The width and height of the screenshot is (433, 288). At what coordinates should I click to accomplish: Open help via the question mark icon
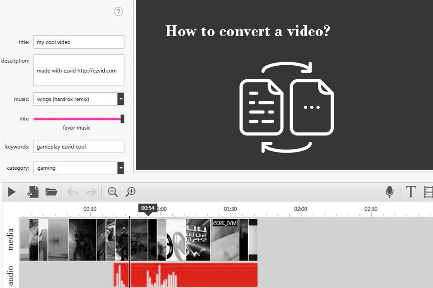tap(119, 12)
